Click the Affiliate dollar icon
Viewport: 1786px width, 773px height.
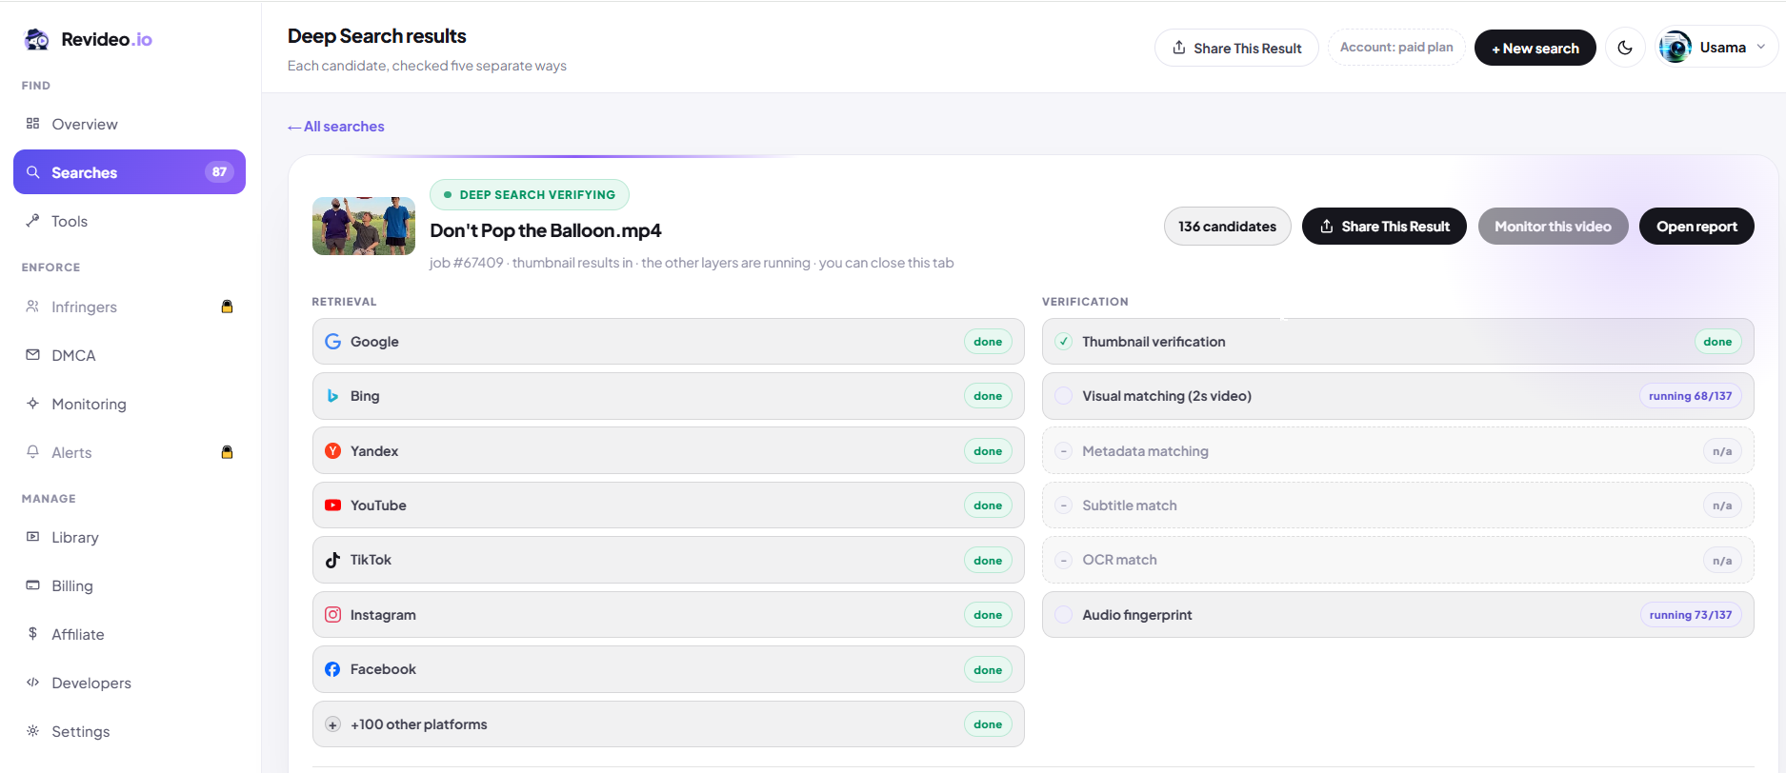(32, 633)
